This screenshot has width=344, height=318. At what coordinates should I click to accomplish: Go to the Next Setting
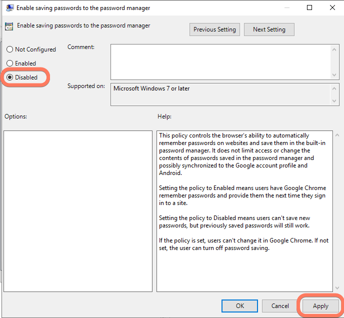pyautogui.click(x=269, y=29)
